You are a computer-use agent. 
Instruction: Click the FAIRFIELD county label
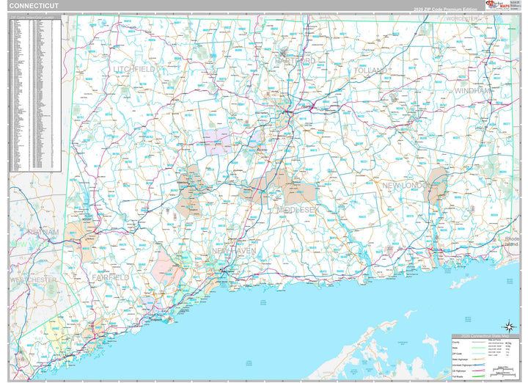coord(111,277)
